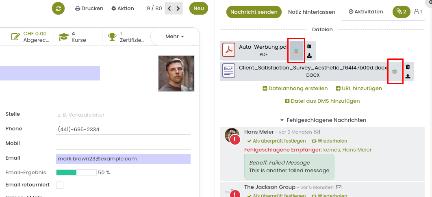The height and width of the screenshot is (197, 432).
Task: Download the Client_Satisfaction_Survey docx file
Action: click(x=408, y=76)
